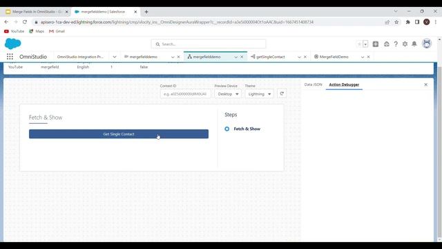Viewport: 442px width, 249px height.
Task: Close the Action Debugger panel
Action: click(x=425, y=84)
